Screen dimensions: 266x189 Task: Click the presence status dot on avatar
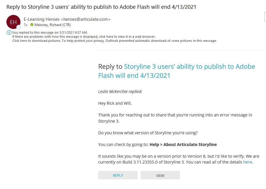[x=19, y=27]
